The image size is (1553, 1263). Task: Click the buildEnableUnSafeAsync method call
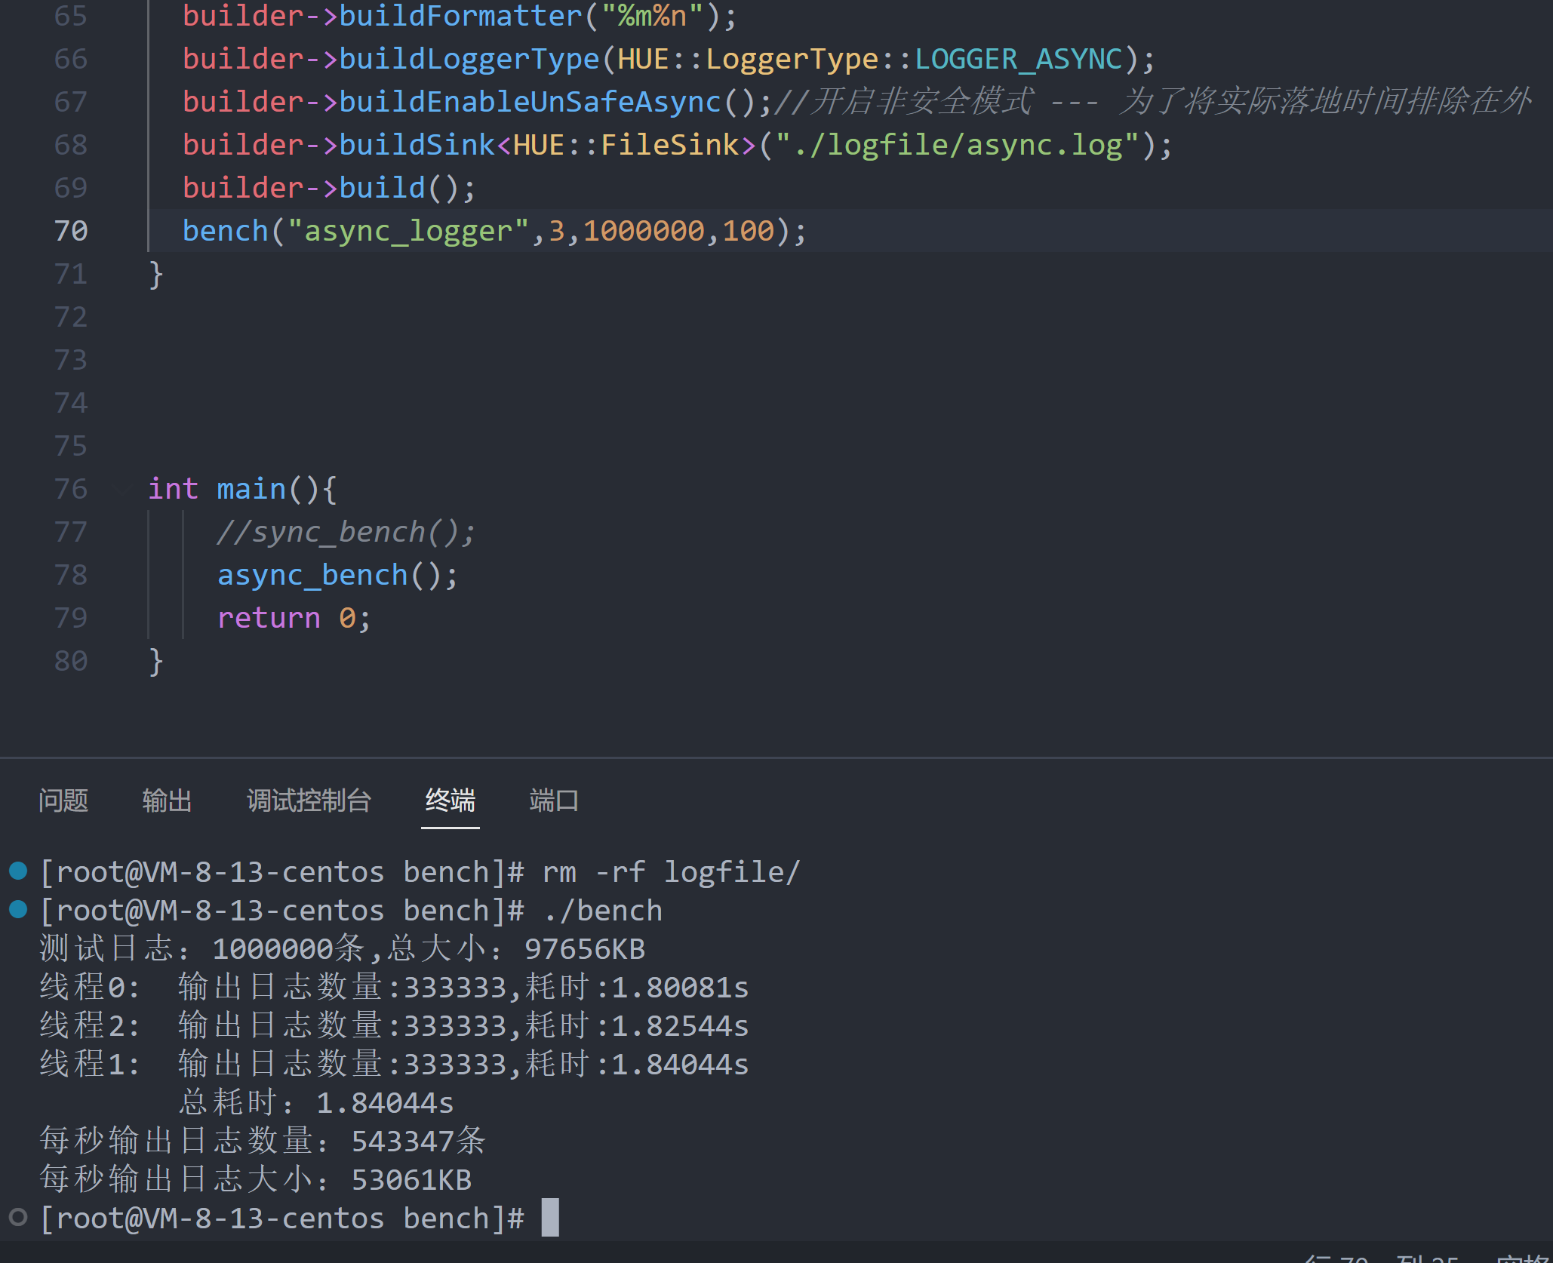point(530,102)
